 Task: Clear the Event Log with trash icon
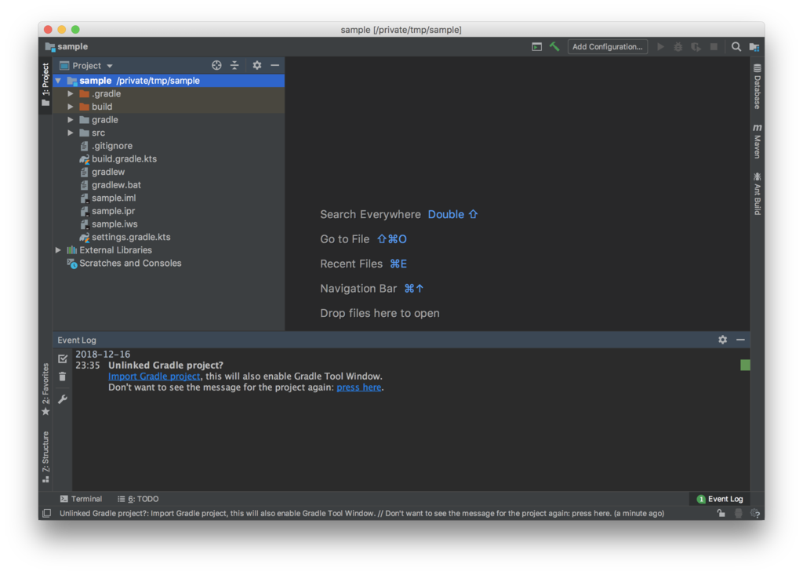[x=63, y=377]
